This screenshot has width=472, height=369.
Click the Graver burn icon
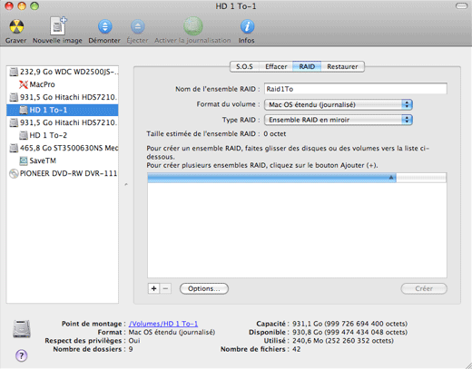pos(16,26)
